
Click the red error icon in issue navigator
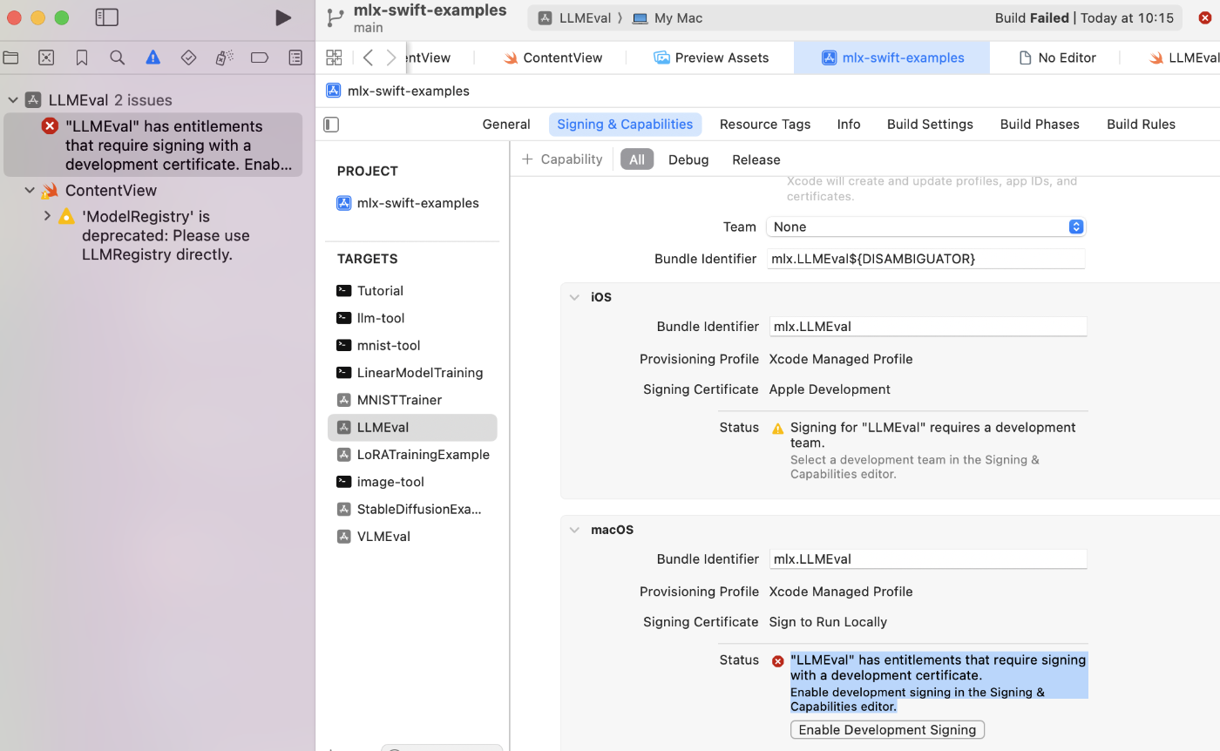point(50,126)
